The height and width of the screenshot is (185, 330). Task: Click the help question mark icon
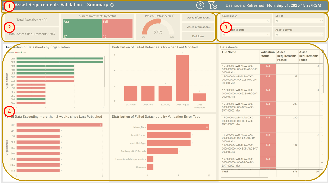[x=200, y=5]
